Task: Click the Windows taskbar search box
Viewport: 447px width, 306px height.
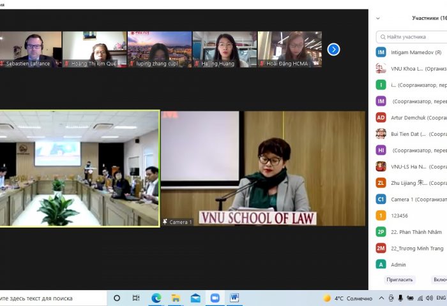Action: pyautogui.click(x=51, y=298)
